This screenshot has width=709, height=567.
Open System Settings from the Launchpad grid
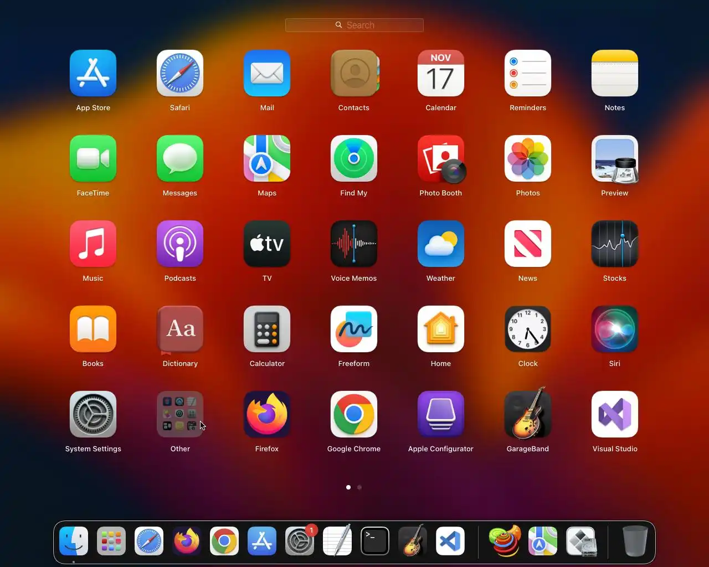[93, 414]
